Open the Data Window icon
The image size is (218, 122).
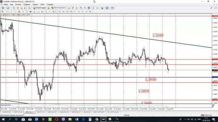(x=18, y=8)
